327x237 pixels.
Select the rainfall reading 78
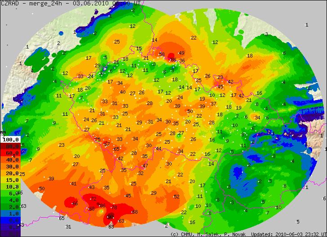[114, 207]
